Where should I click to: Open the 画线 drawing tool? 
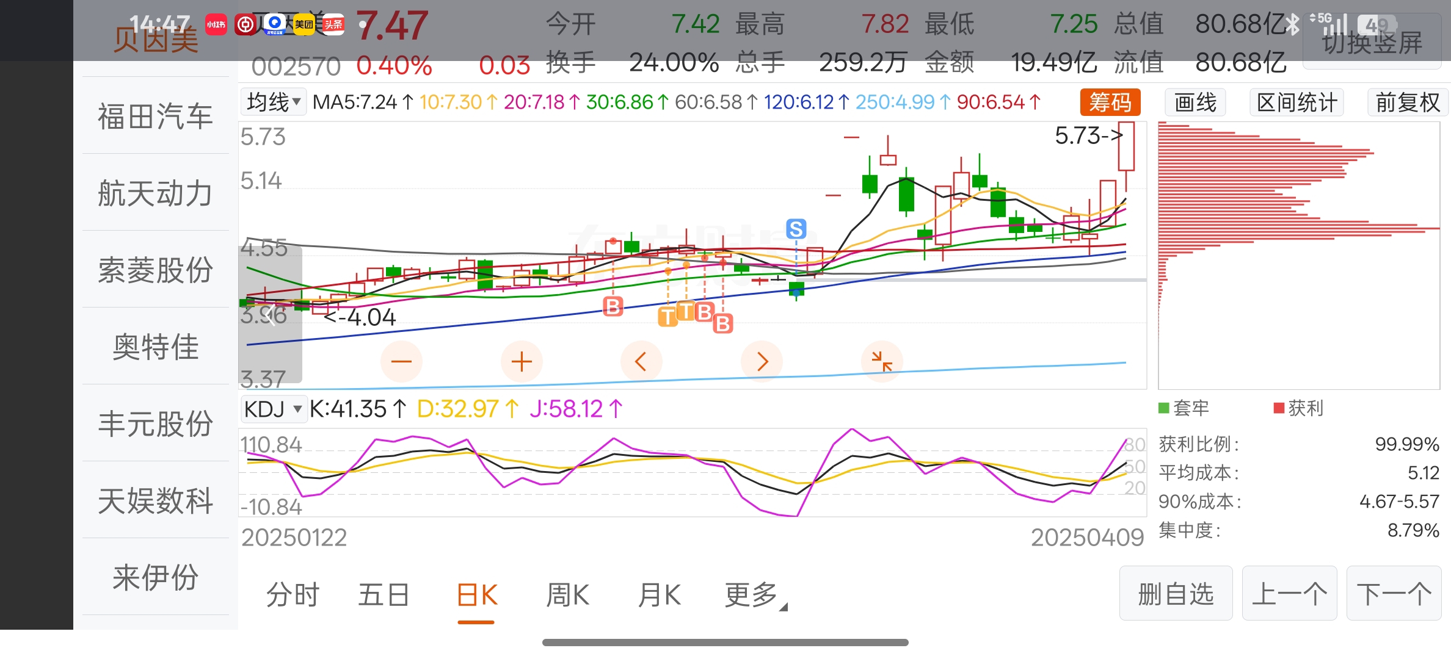coord(1196,102)
